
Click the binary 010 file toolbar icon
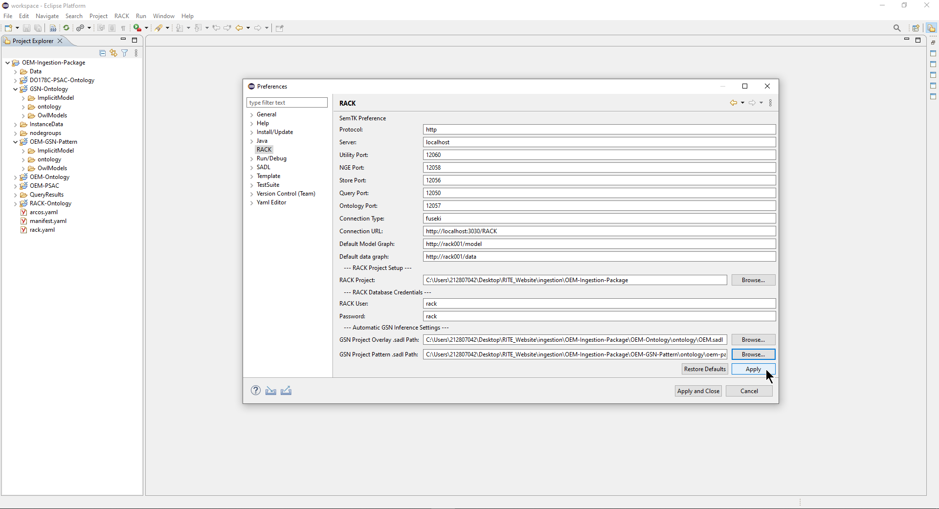pos(53,28)
